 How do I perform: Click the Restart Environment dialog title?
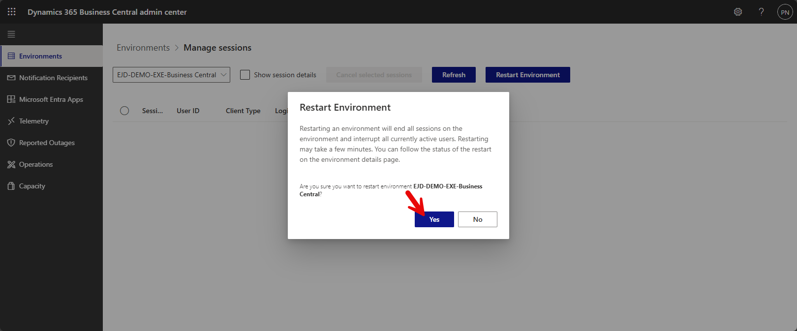[x=345, y=107]
